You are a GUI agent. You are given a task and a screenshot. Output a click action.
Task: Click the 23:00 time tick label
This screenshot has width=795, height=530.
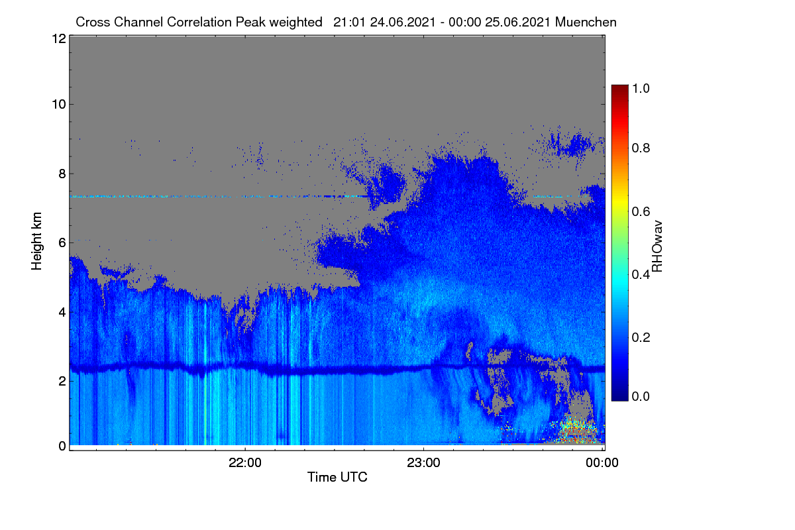pyautogui.click(x=424, y=463)
